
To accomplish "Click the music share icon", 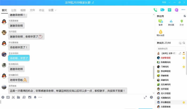I will click(24, 97).
